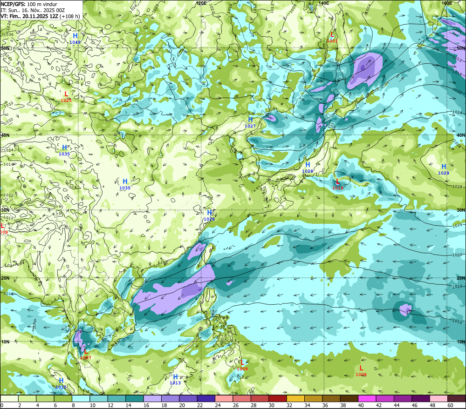Screen dimensions: 466x409
Task: Click the pale yellow 0–2 legend swatch
Action: pyautogui.click(x=9, y=398)
